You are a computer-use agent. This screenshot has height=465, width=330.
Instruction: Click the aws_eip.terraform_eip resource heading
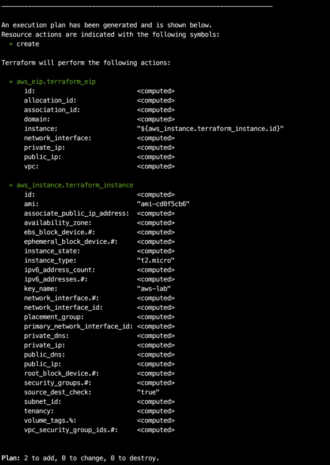tap(56, 82)
